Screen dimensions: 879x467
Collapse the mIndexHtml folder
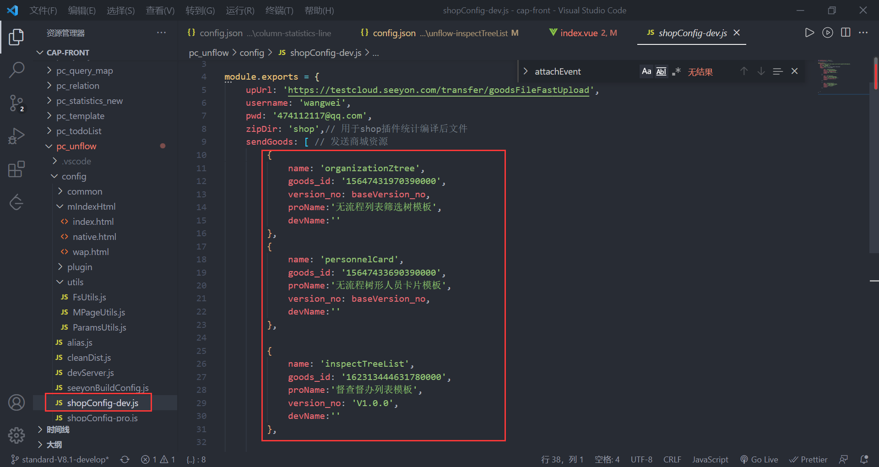pos(91,206)
